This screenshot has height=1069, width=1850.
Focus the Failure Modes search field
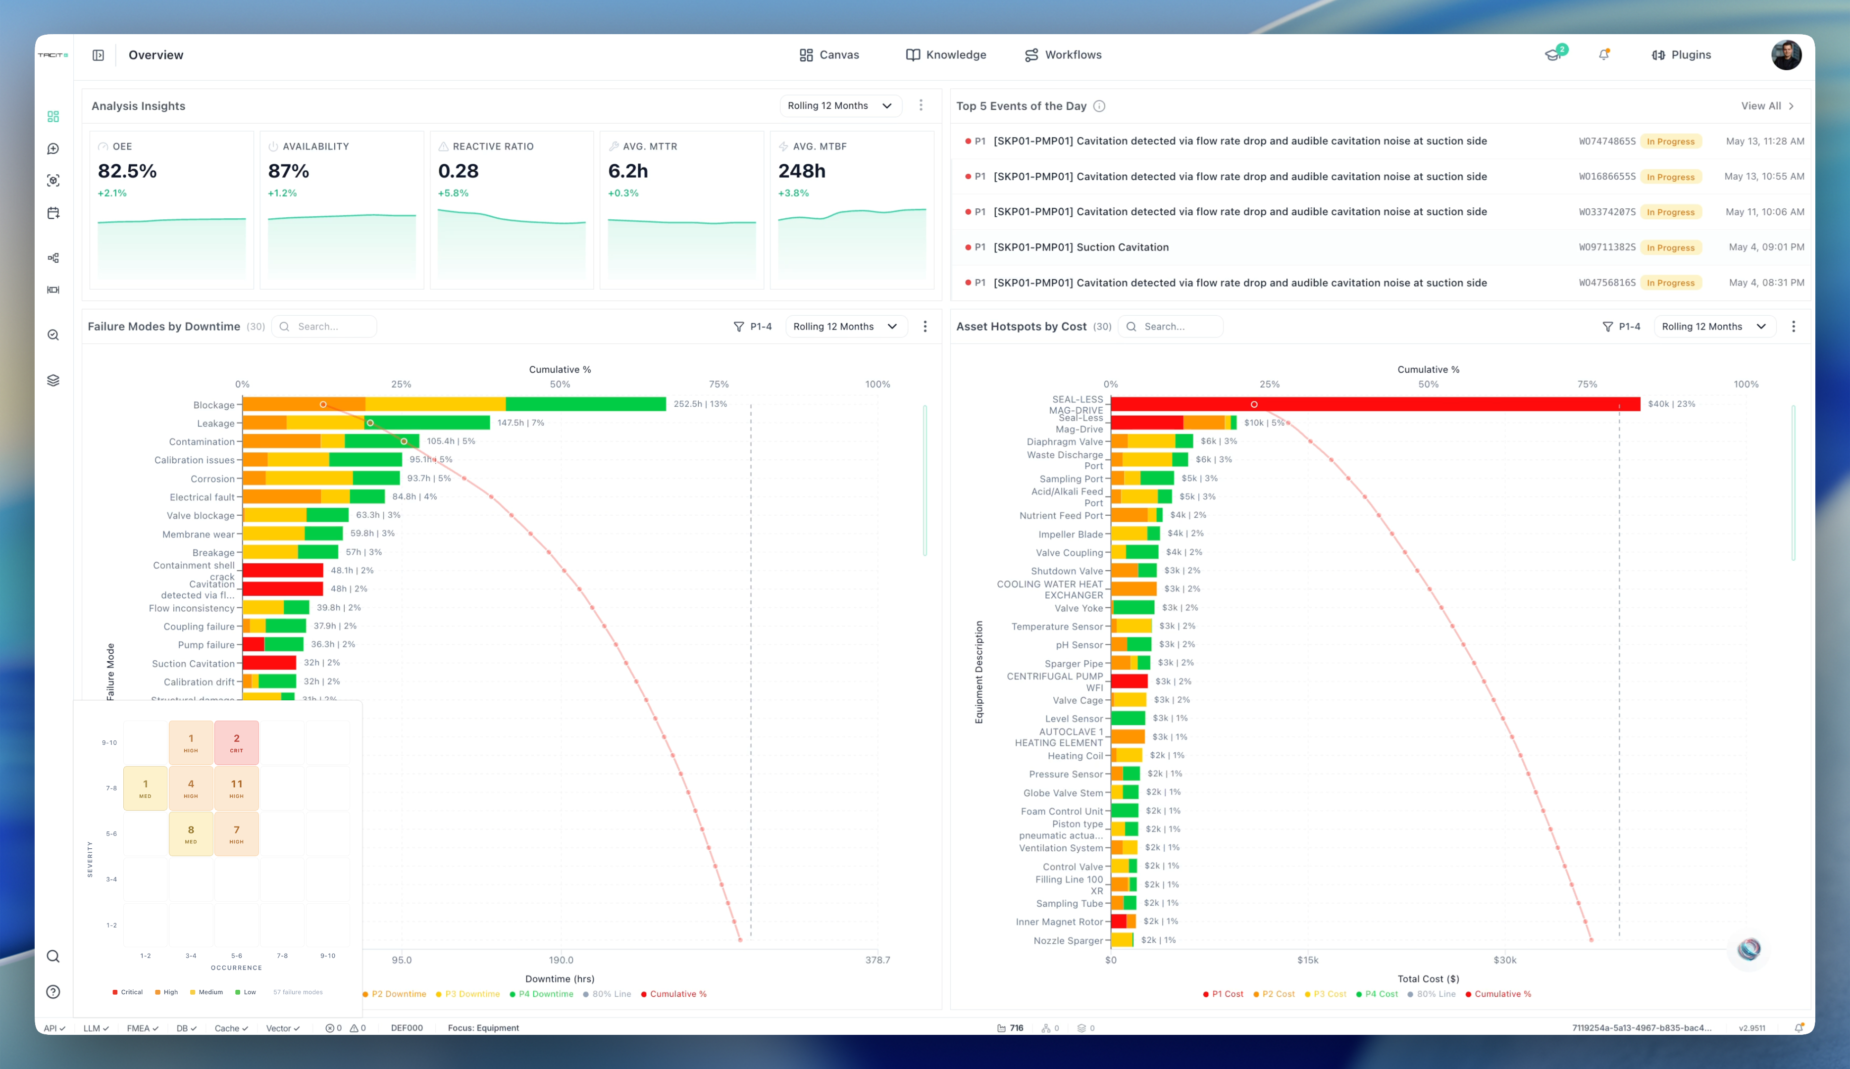[x=324, y=327]
